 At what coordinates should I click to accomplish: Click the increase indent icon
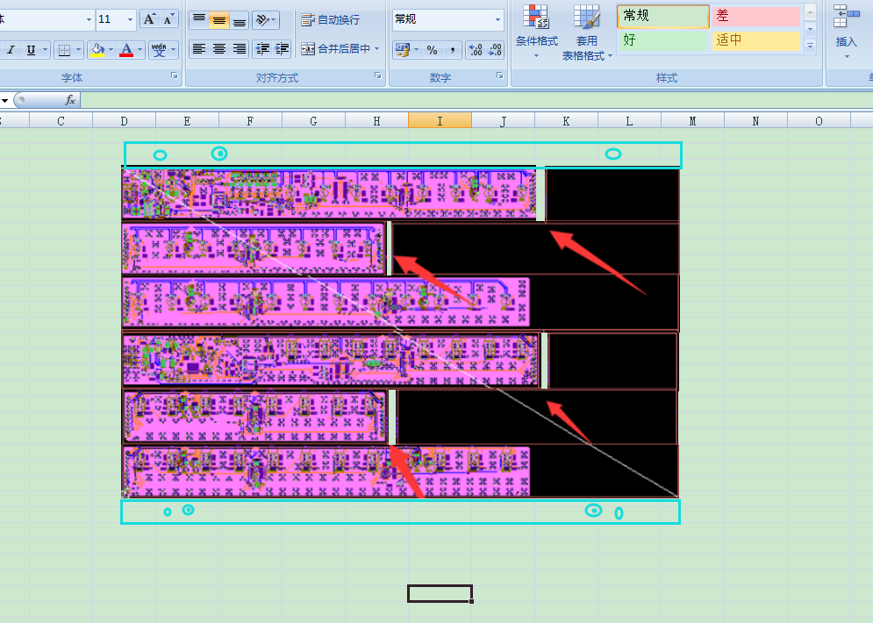282,49
